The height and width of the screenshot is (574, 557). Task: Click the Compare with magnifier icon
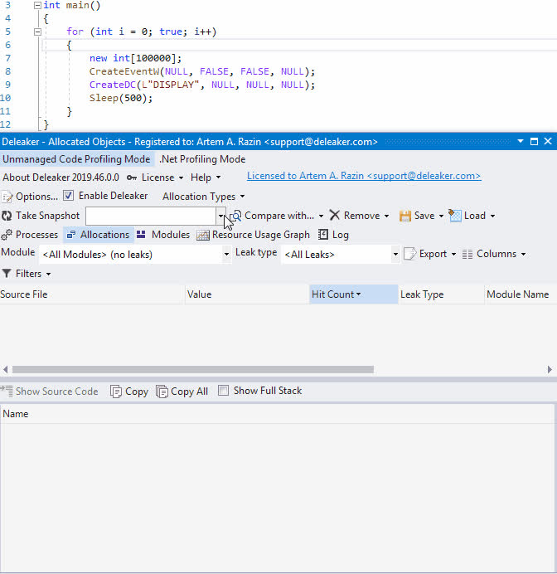[x=235, y=216]
